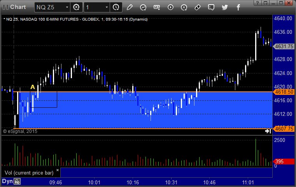Screen dimensions: 296x187
Task: Click the 09:46 time axis label
Action: pos(56,182)
